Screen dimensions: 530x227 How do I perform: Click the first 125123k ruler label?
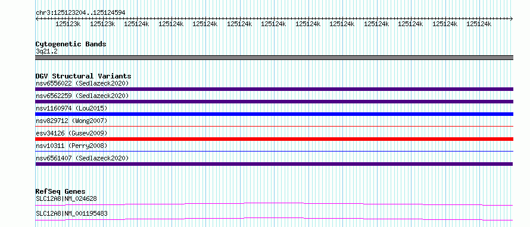(68, 24)
